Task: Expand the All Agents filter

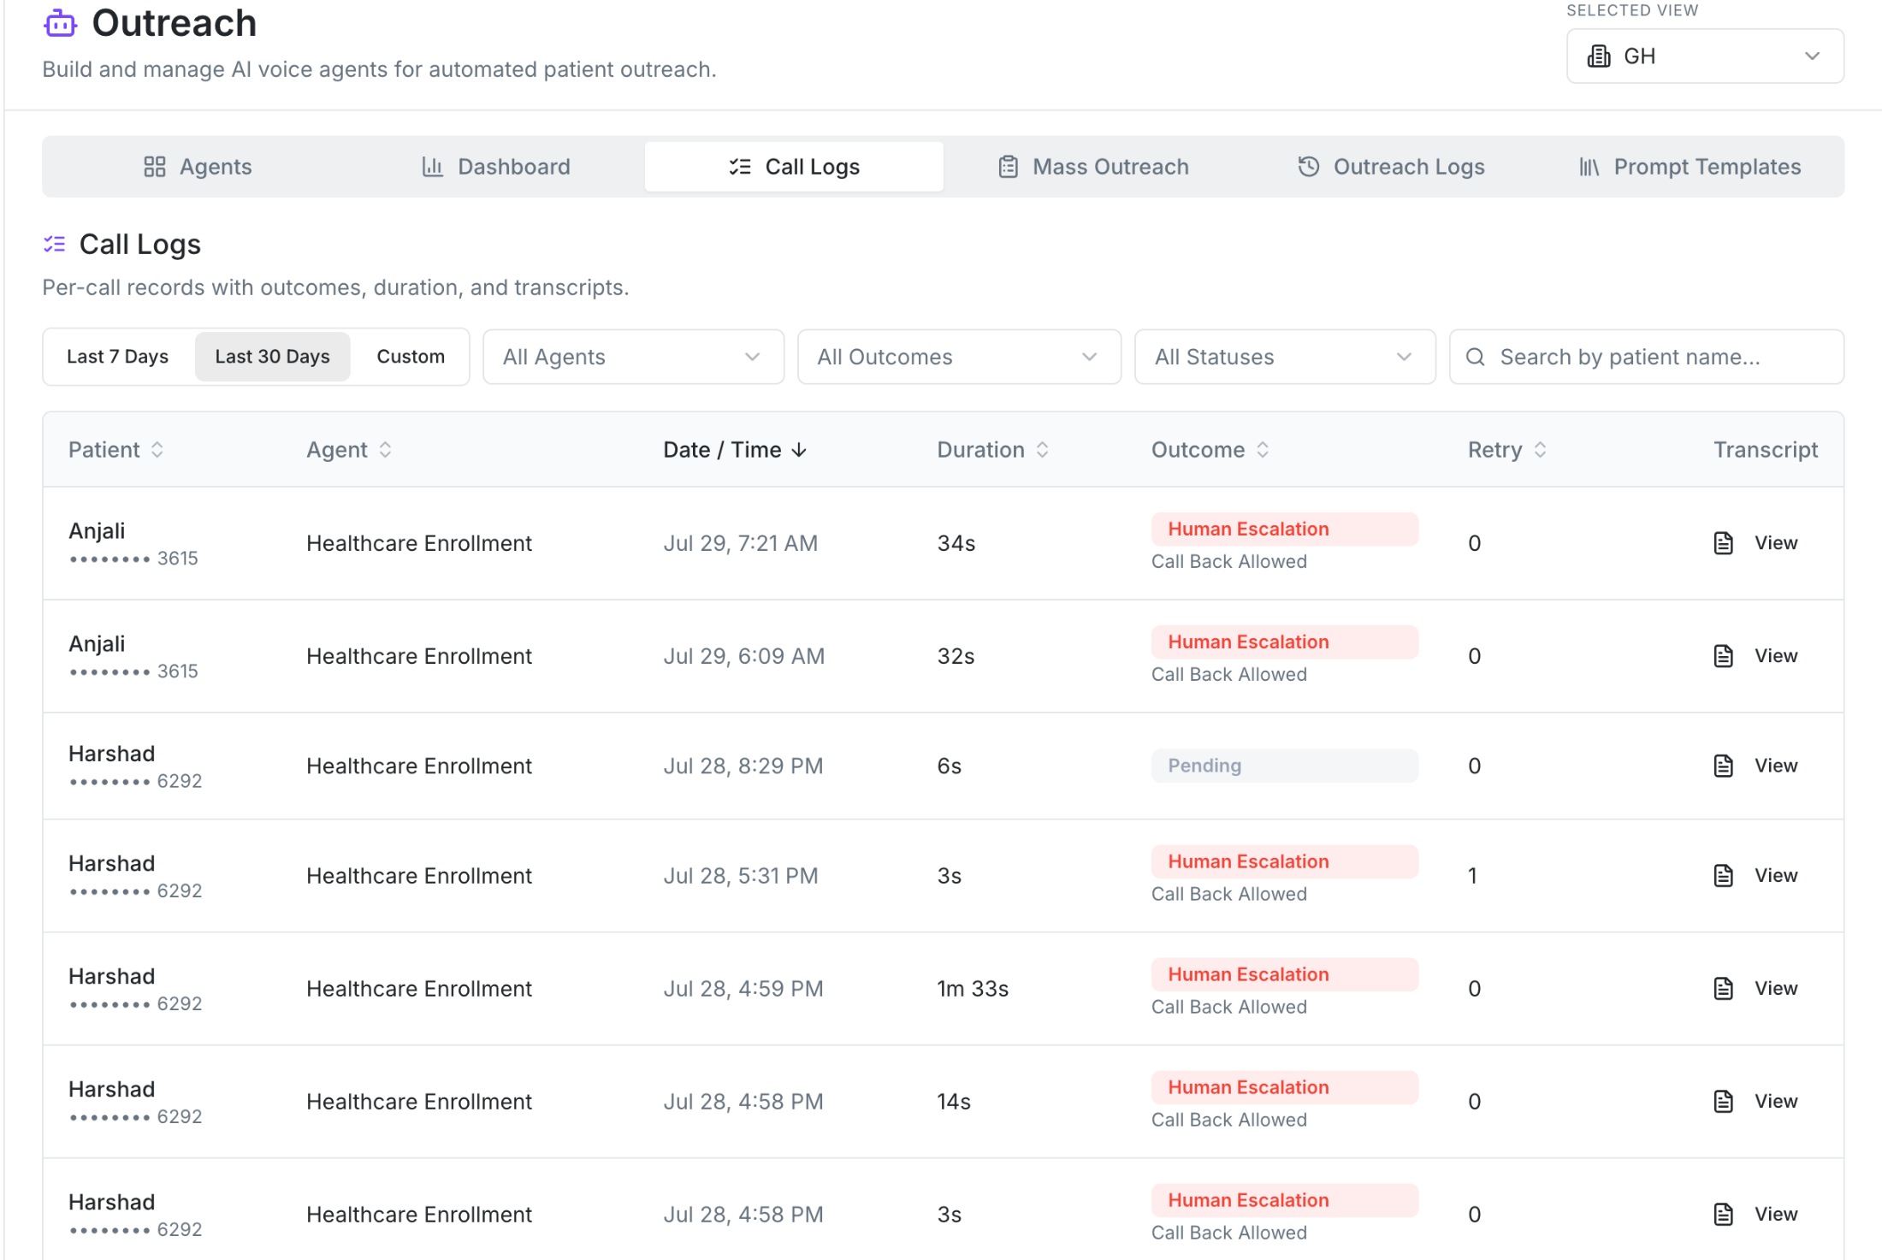Action: pos(633,357)
